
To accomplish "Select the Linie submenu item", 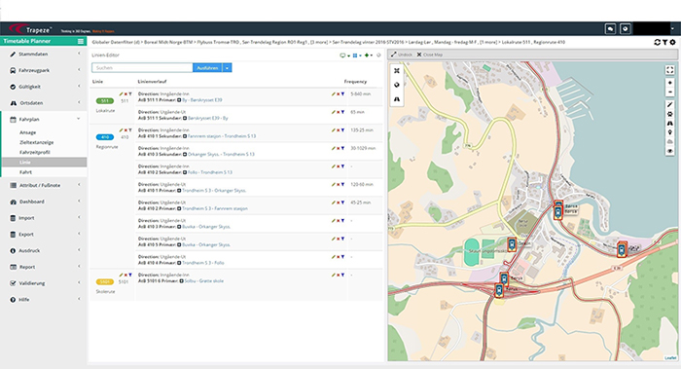I will pos(44,163).
